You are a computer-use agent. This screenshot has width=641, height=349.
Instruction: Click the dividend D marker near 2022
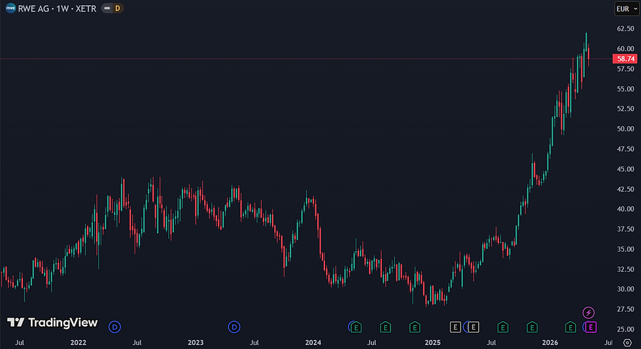[114, 327]
